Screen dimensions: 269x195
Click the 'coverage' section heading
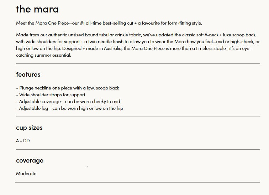click(30, 161)
